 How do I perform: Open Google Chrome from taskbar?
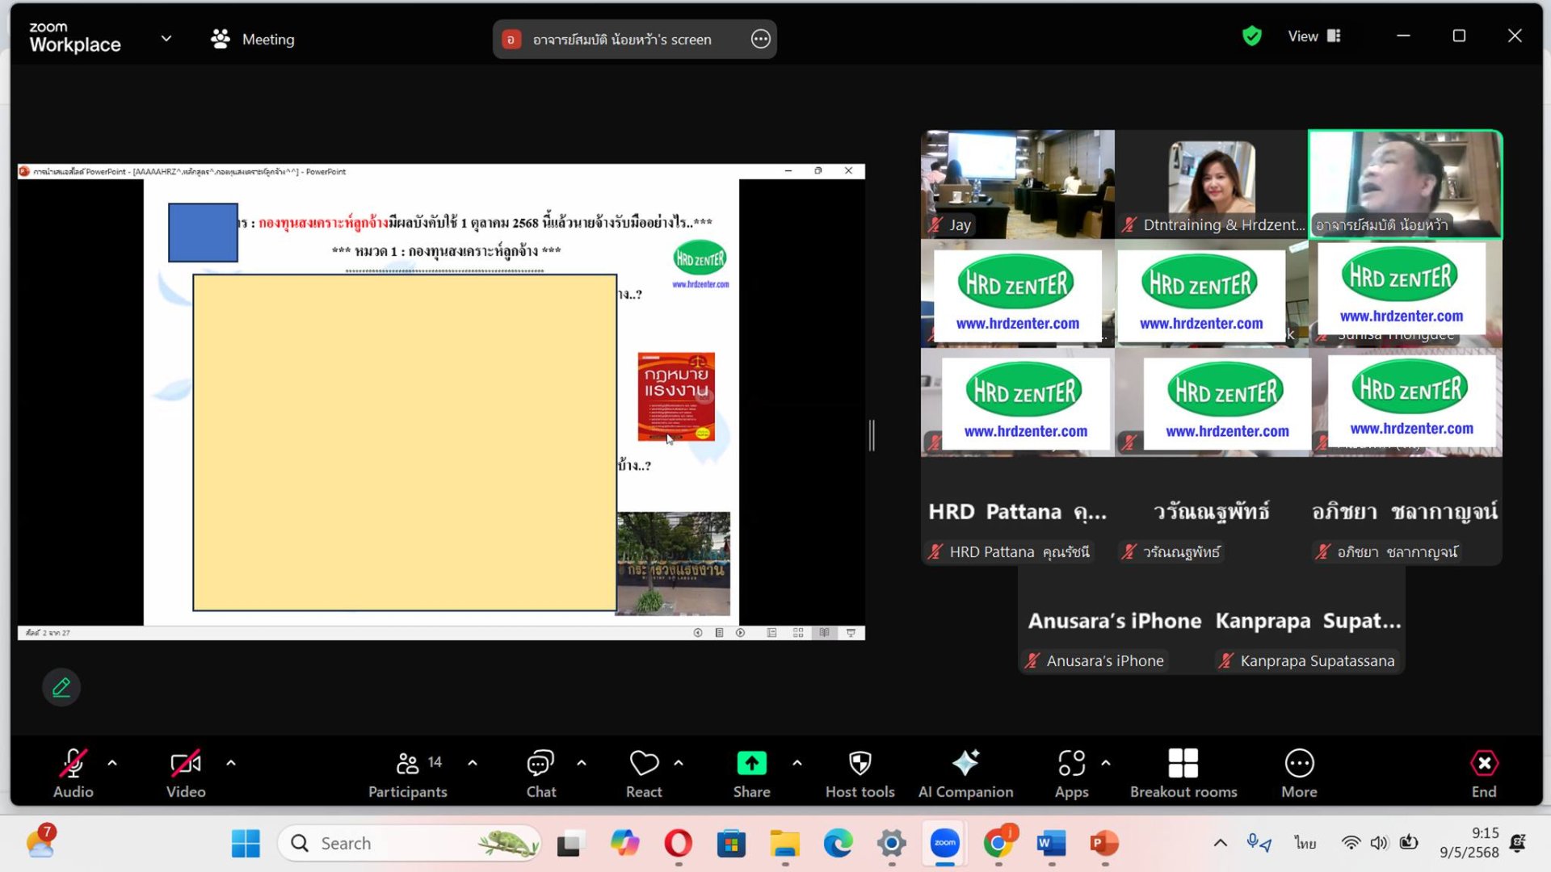pos(998,844)
